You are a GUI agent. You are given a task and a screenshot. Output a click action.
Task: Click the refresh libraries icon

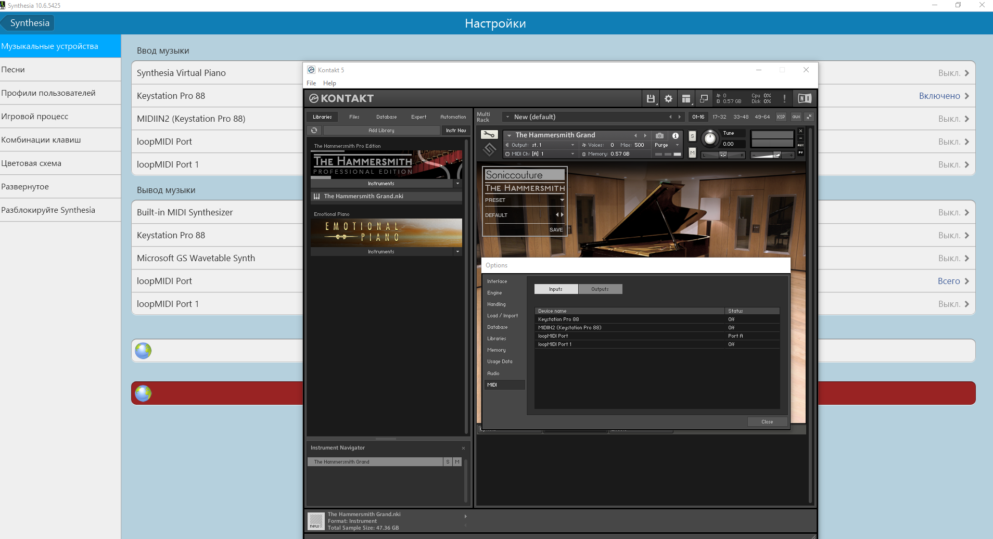314,131
